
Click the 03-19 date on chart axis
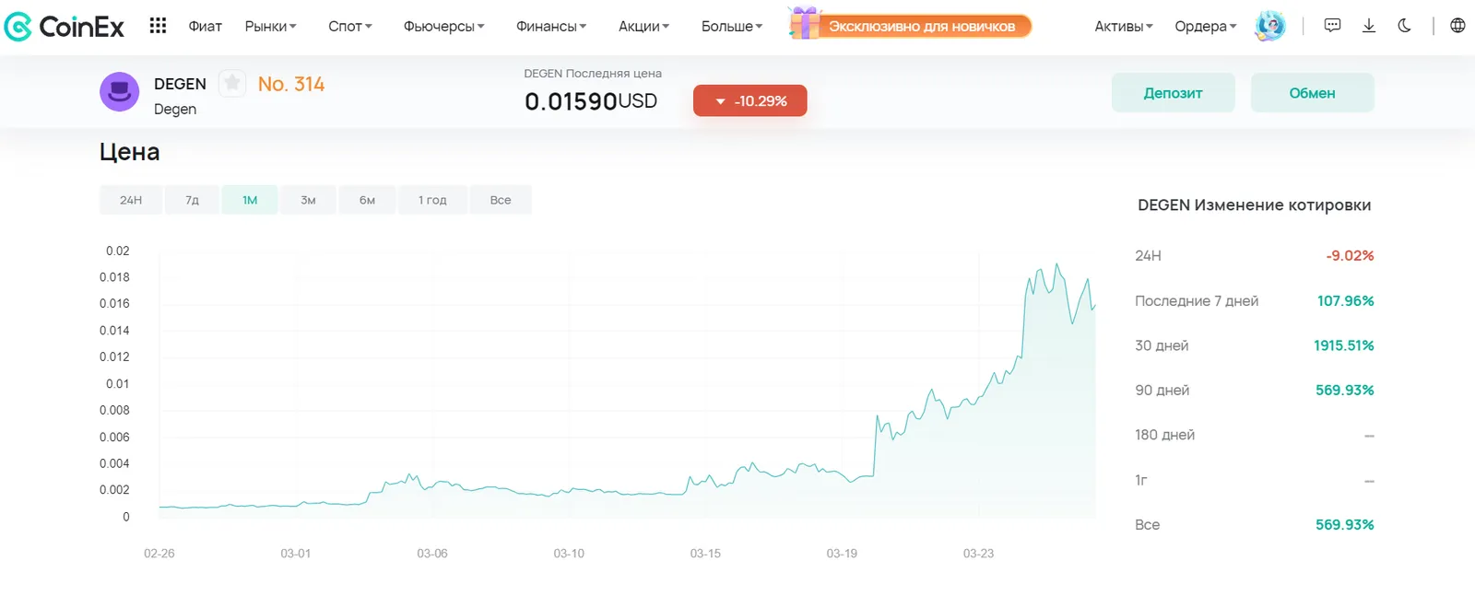pyautogui.click(x=842, y=554)
